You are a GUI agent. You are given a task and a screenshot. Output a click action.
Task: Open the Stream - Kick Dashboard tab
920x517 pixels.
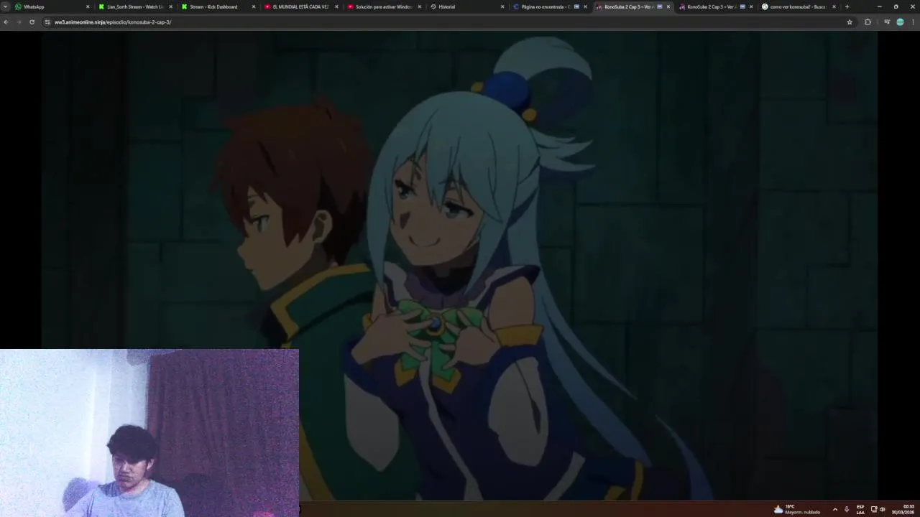(216, 6)
